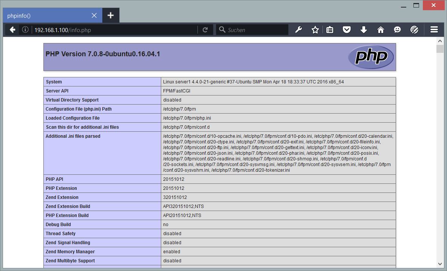Open the hamburger menu
Viewport: 447px width, 271px height.
[434, 30]
